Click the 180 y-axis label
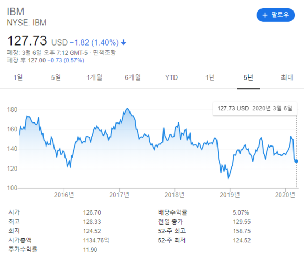This screenshot has width=304, height=258. (x=12, y=110)
